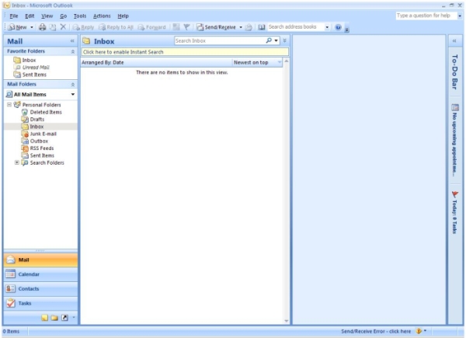Click the Type a question for help box

tap(426, 16)
